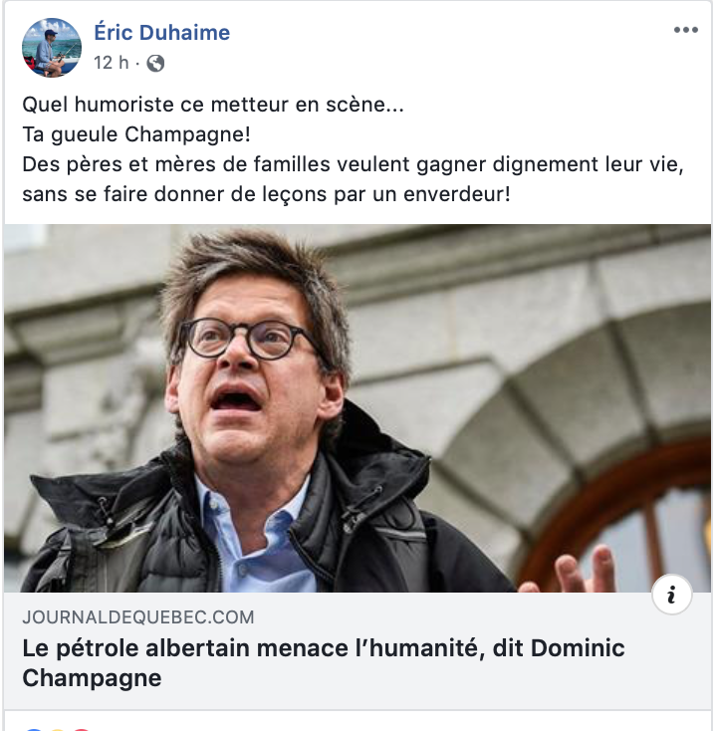Open the Dominic Champagne article headline
The image size is (717, 731).
coord(324,662)
